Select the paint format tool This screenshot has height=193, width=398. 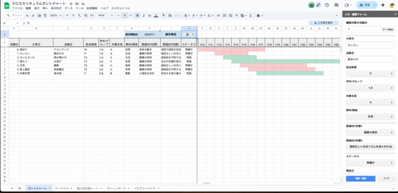[45, 15]
